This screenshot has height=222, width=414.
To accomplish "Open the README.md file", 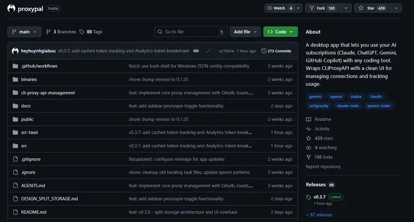I will point(33,212).
